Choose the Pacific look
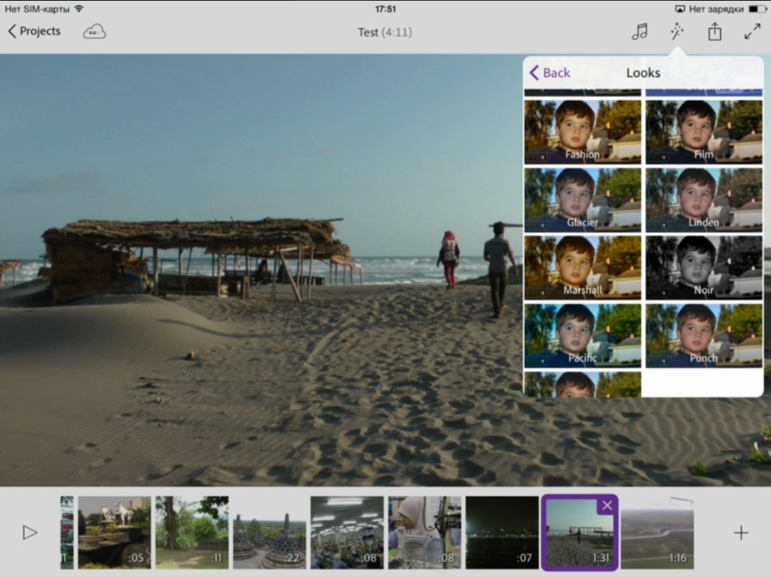The width and height of the screenshot is (771, 578). (x=582, y=335)
